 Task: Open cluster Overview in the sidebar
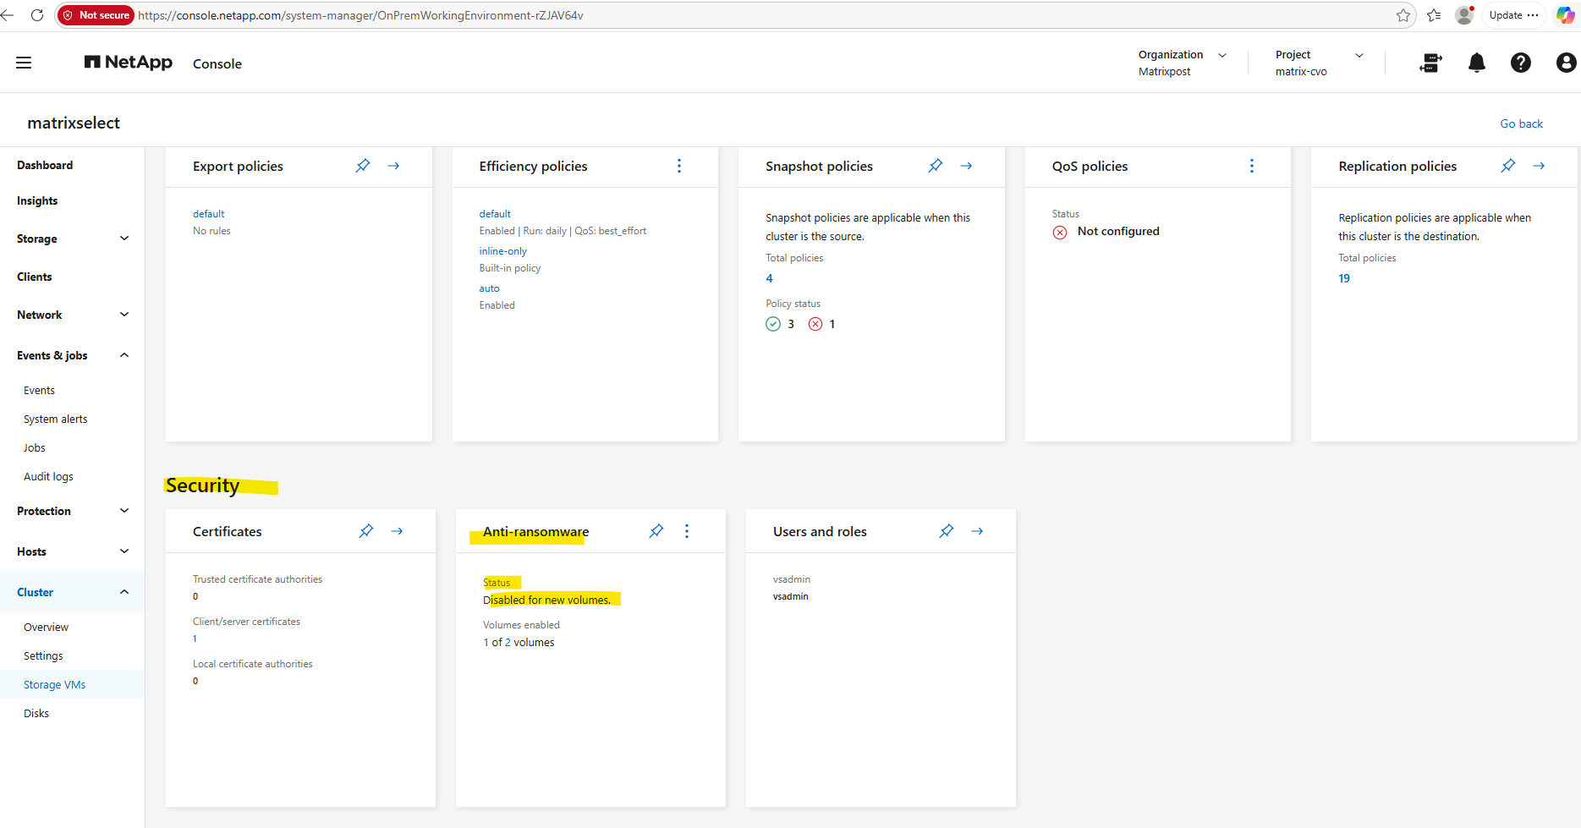pos(47,627)
